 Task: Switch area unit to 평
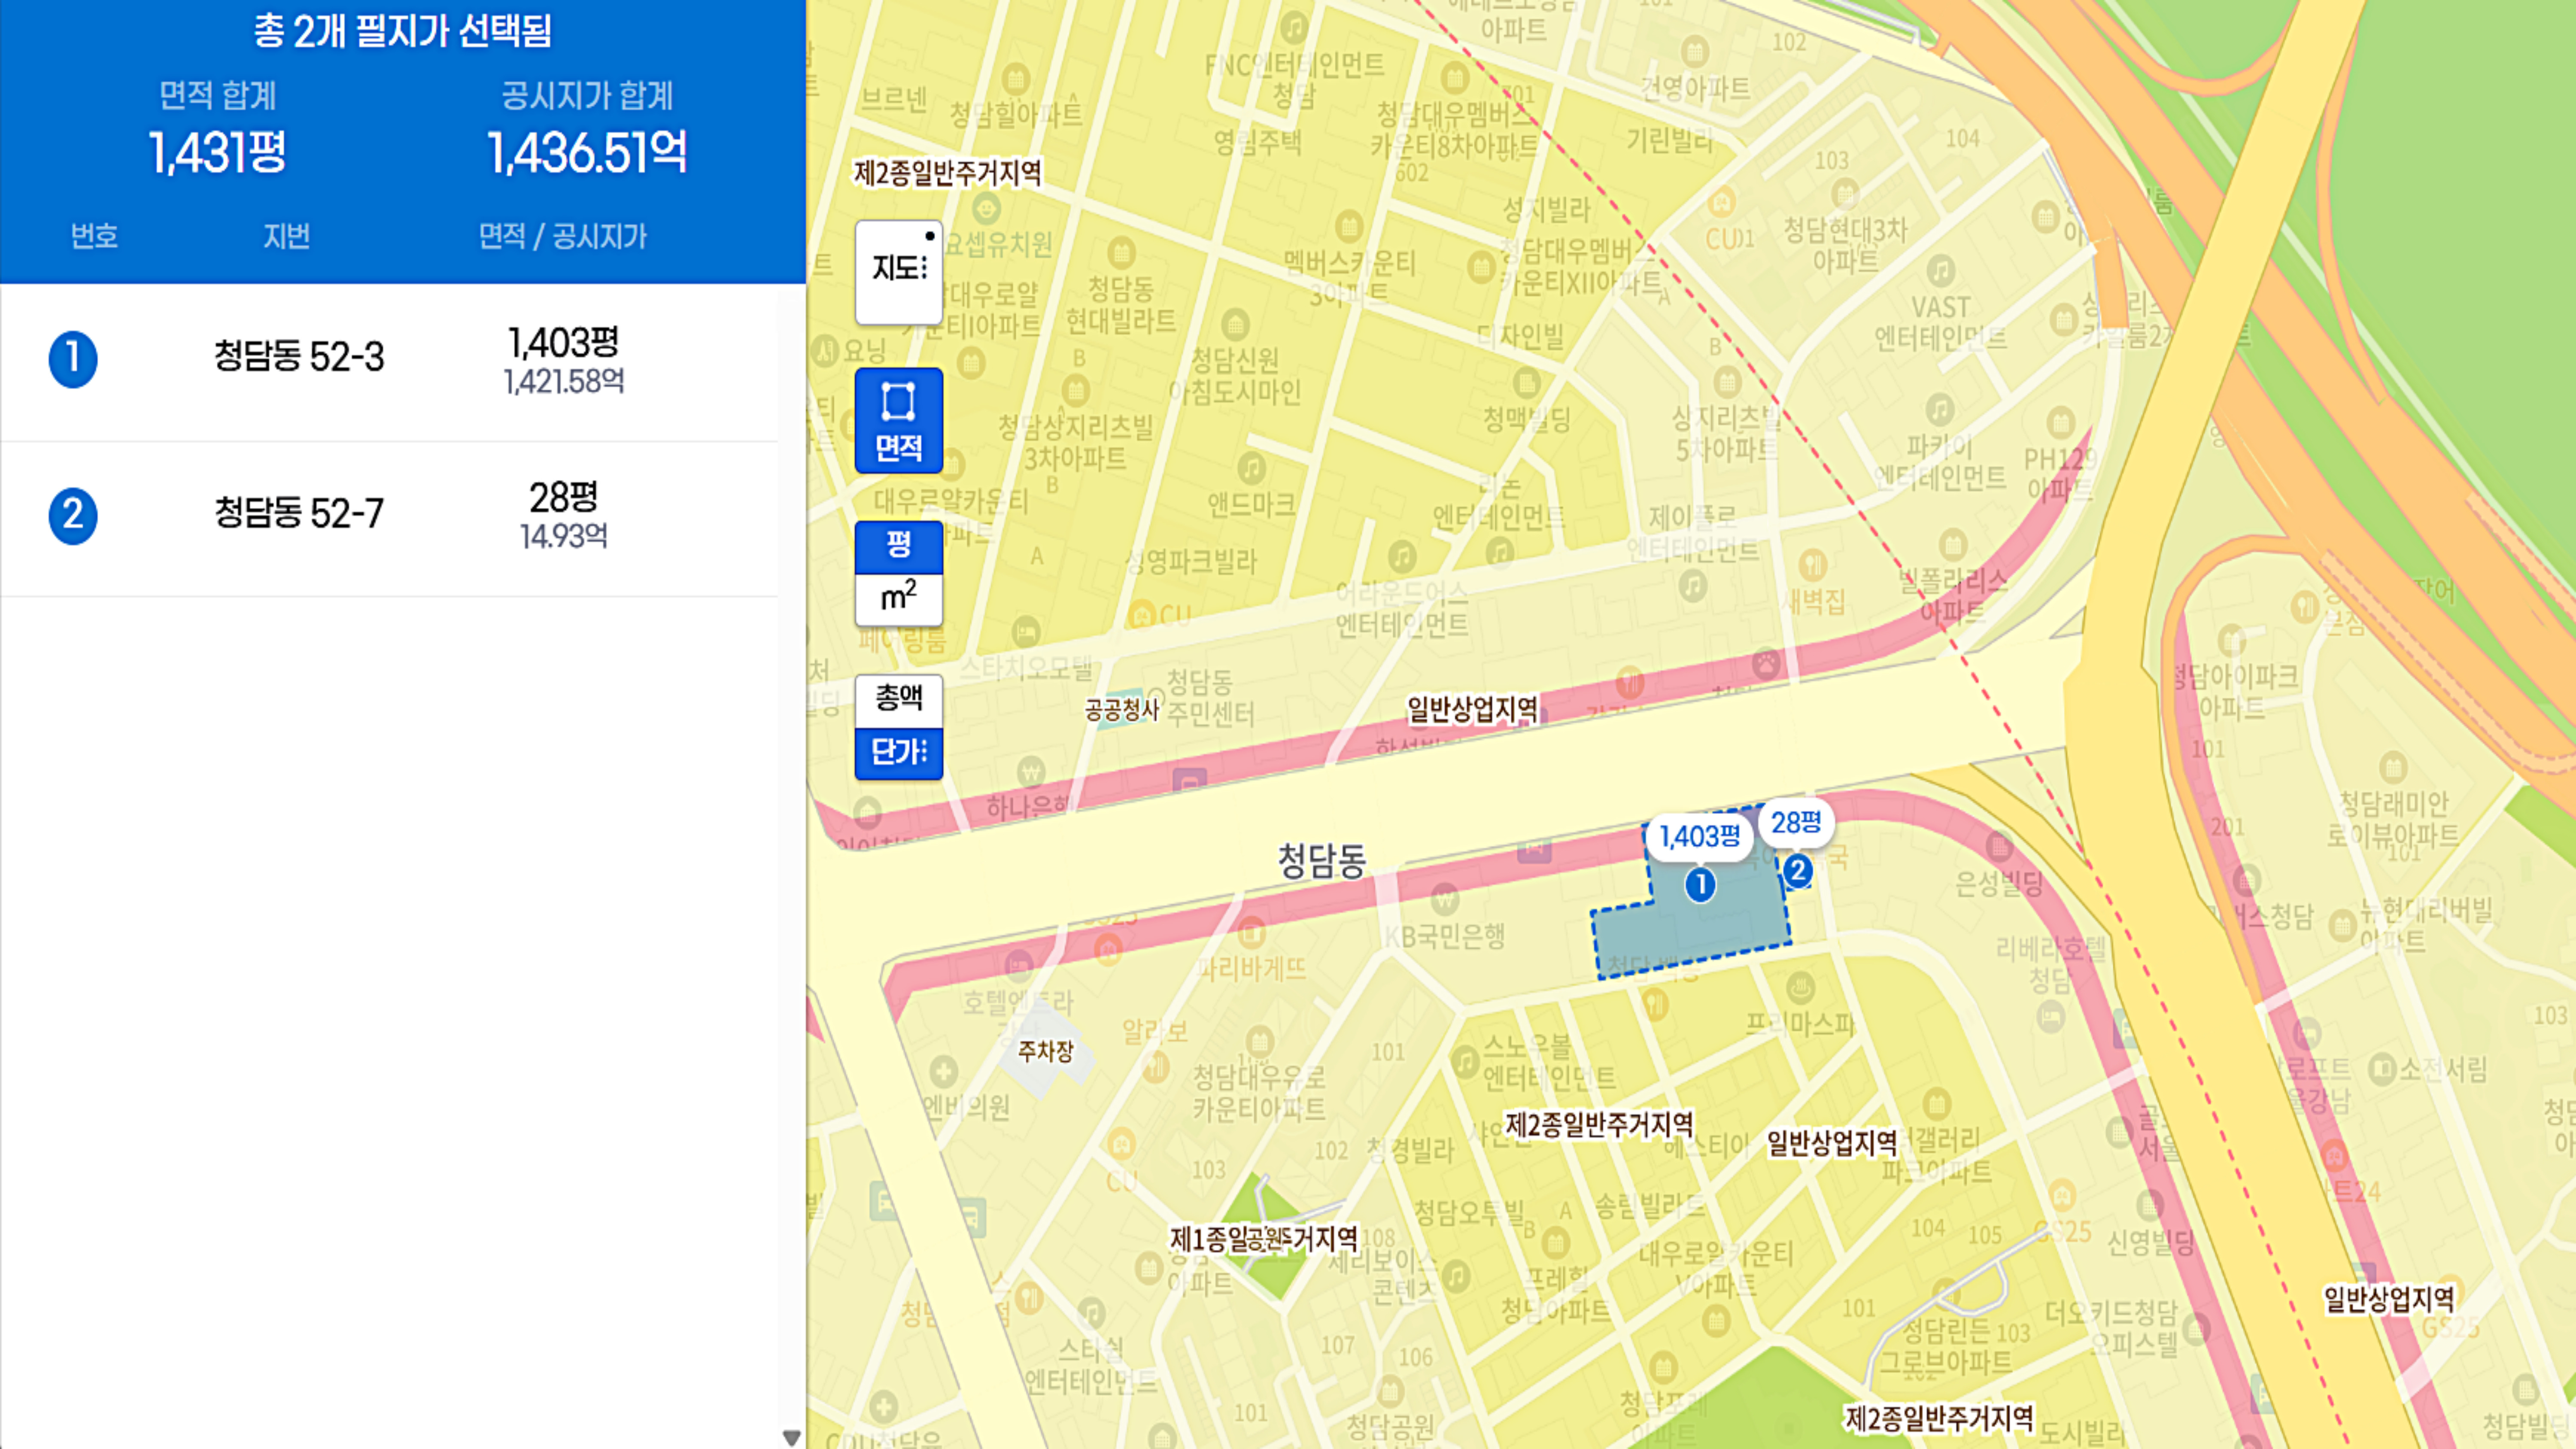tap(898, 546)
